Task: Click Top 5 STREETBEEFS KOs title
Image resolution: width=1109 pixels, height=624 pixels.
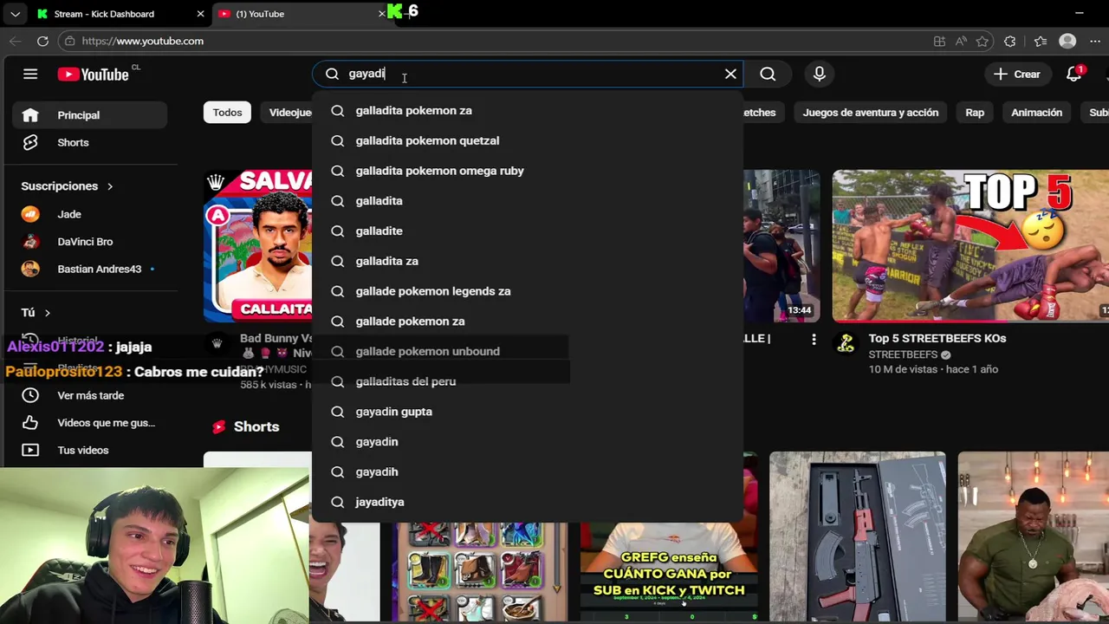Action: point(937,338)
